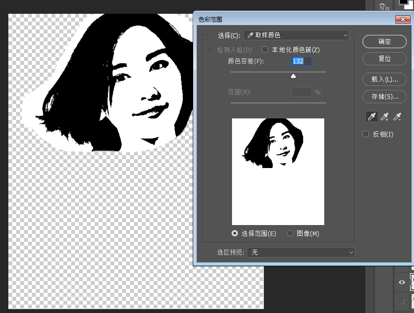Screen dimensions: 414x313
Task: Click the eye icon of the visible layer
Action: [x=402, y=282]
